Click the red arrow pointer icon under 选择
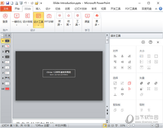Screen dimensions: 163x128 pos(129,89)
